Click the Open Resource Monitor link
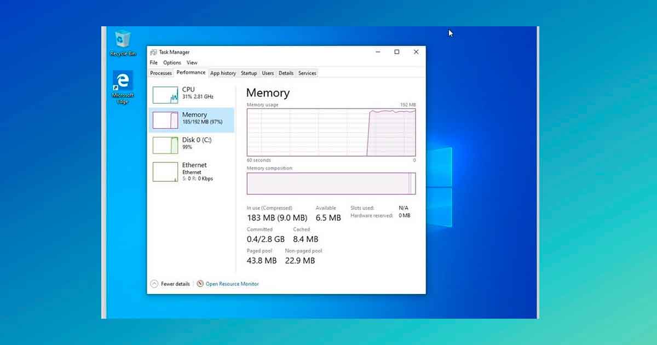657x345 pixels. 232,284
